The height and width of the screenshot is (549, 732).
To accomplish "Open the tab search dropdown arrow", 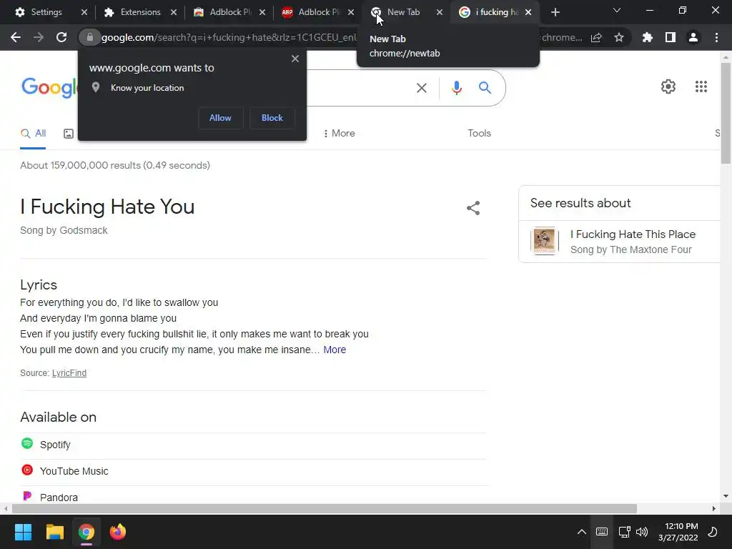I will click(617, 11).
